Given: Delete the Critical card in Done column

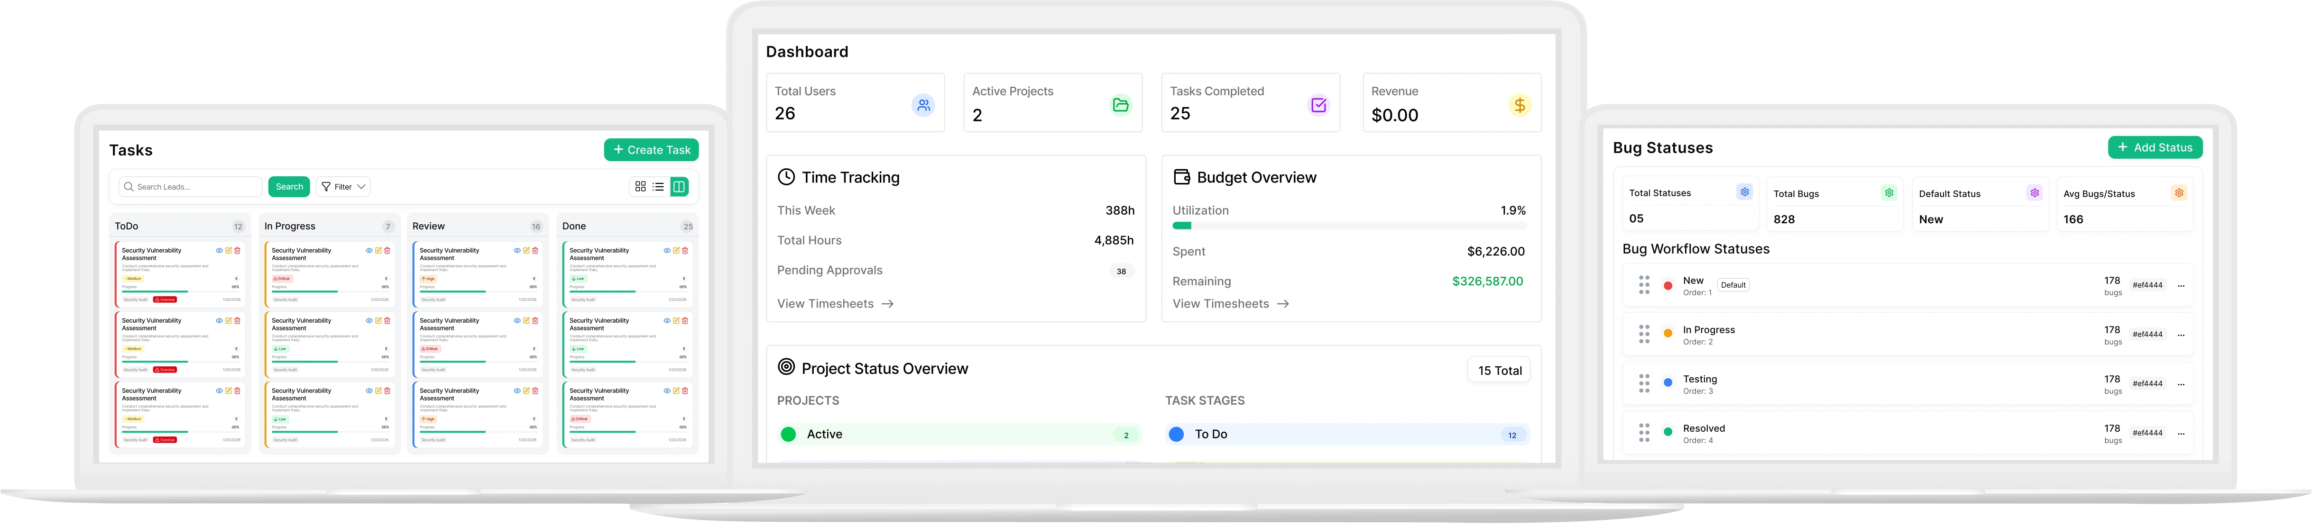Looking at the screenshot, I should click(x=685, y=391).
